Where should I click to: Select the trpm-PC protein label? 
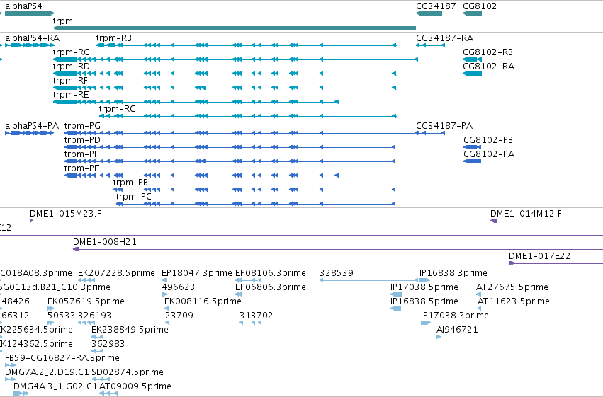(134, 197)
